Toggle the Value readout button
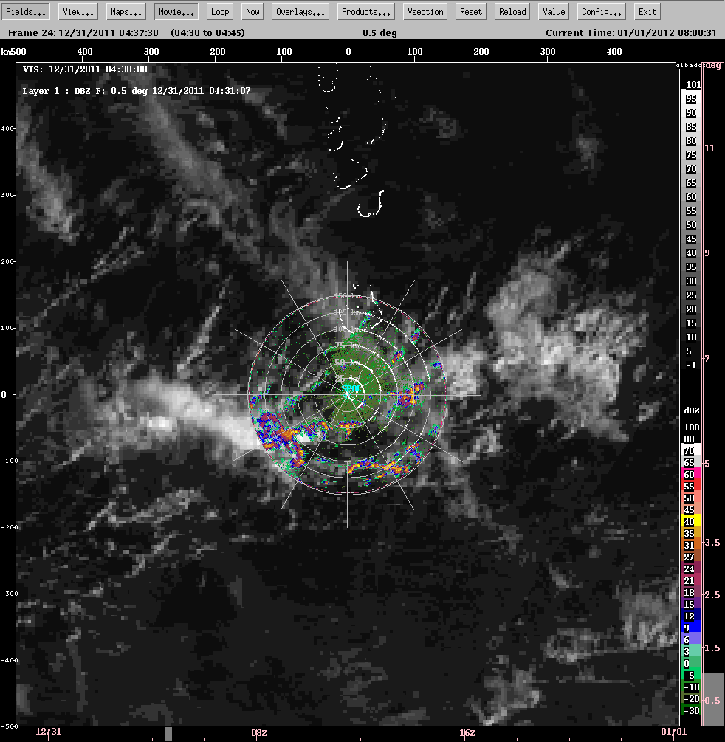The width and height of the screenshot is (725, 742). (x=554, y=12)
